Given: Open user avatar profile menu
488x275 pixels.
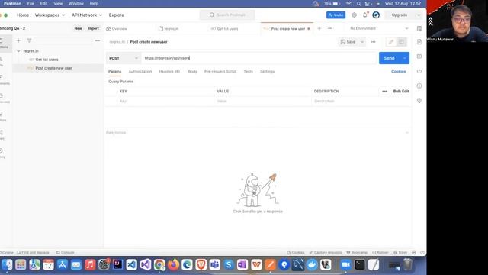Looking at the screenshot, I should (x=376, y=15).
